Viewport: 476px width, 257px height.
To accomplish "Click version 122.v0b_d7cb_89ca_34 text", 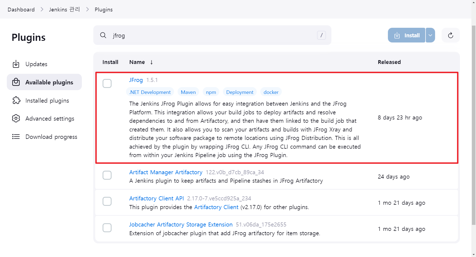I will click(x=235, y=172).
